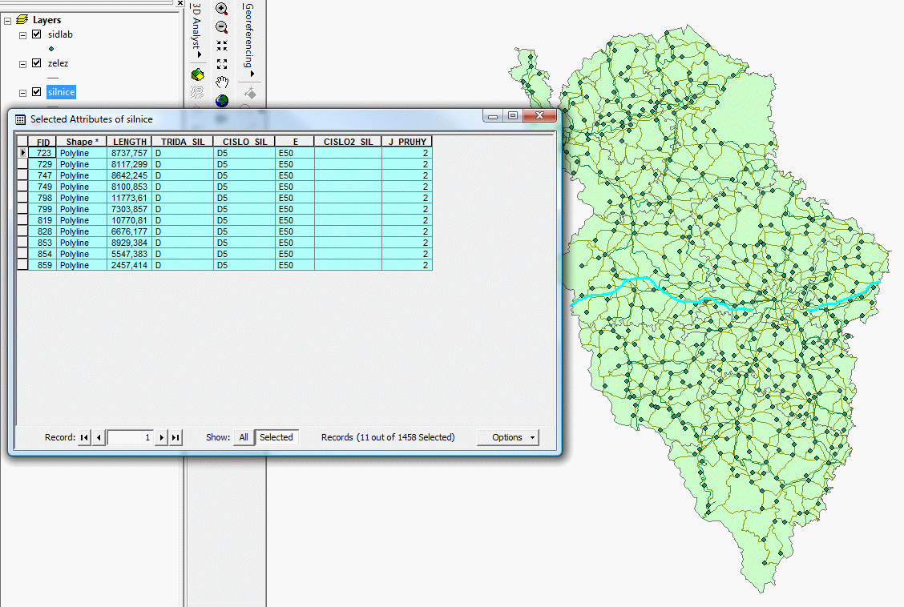The height and width of the screenshot is (607, 904).
Task: Click length value 7303,857
Action: click(x=129, y=210)
